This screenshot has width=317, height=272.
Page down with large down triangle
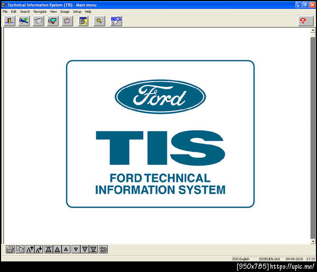click(x=85, y=249)
